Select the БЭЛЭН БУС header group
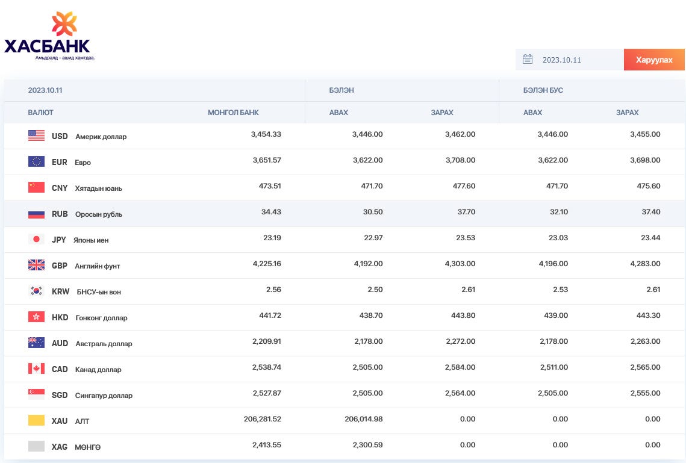 543,90
